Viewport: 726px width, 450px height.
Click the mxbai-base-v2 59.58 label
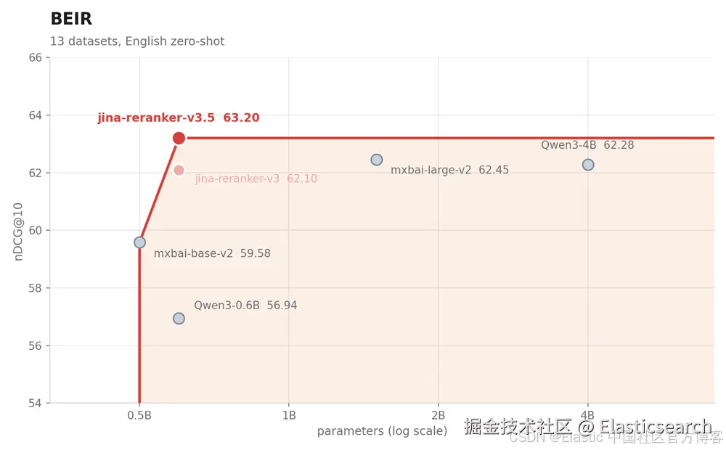point(212,253)
